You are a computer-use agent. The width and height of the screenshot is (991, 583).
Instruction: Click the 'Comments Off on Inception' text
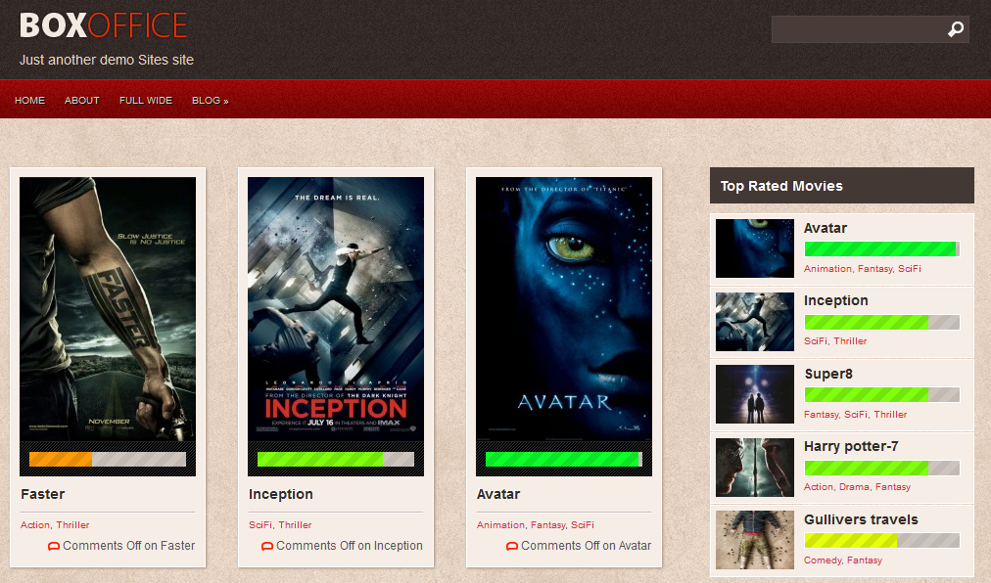click(x=349, y=546)
